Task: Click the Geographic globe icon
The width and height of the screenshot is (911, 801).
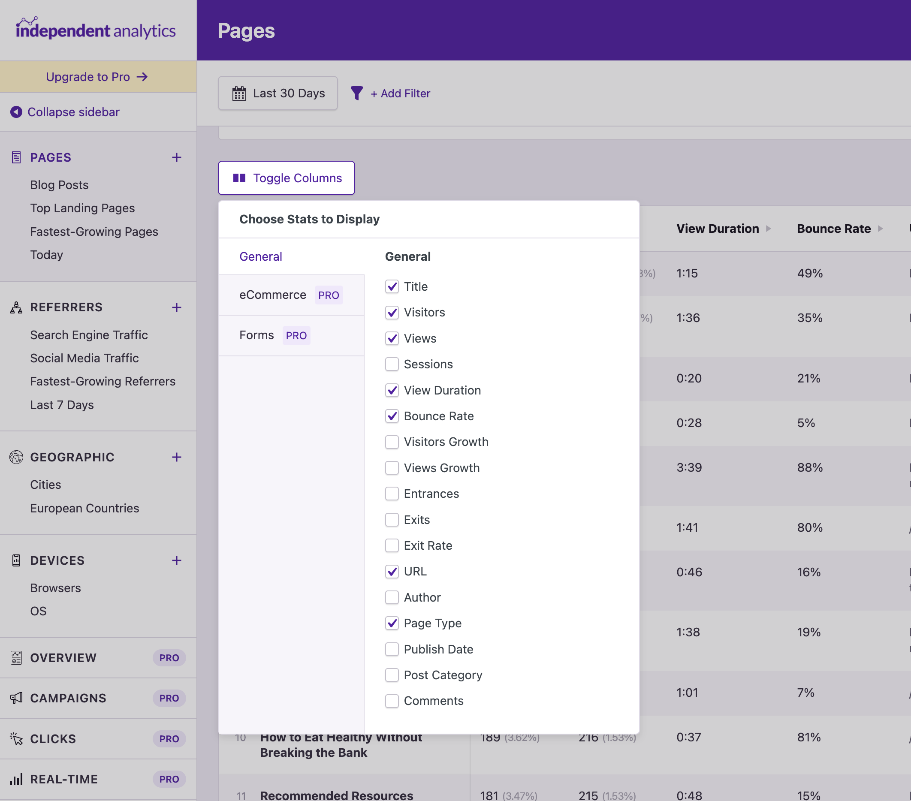Action: pyautogui.click(x=16, y=457)
